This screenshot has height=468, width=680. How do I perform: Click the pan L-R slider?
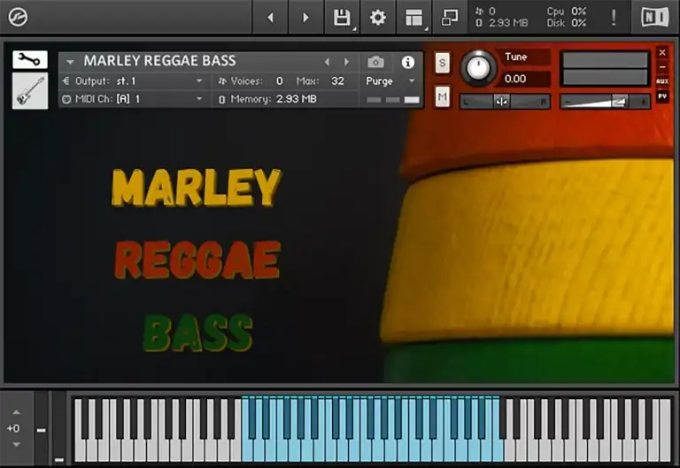(x=505, y=102)
